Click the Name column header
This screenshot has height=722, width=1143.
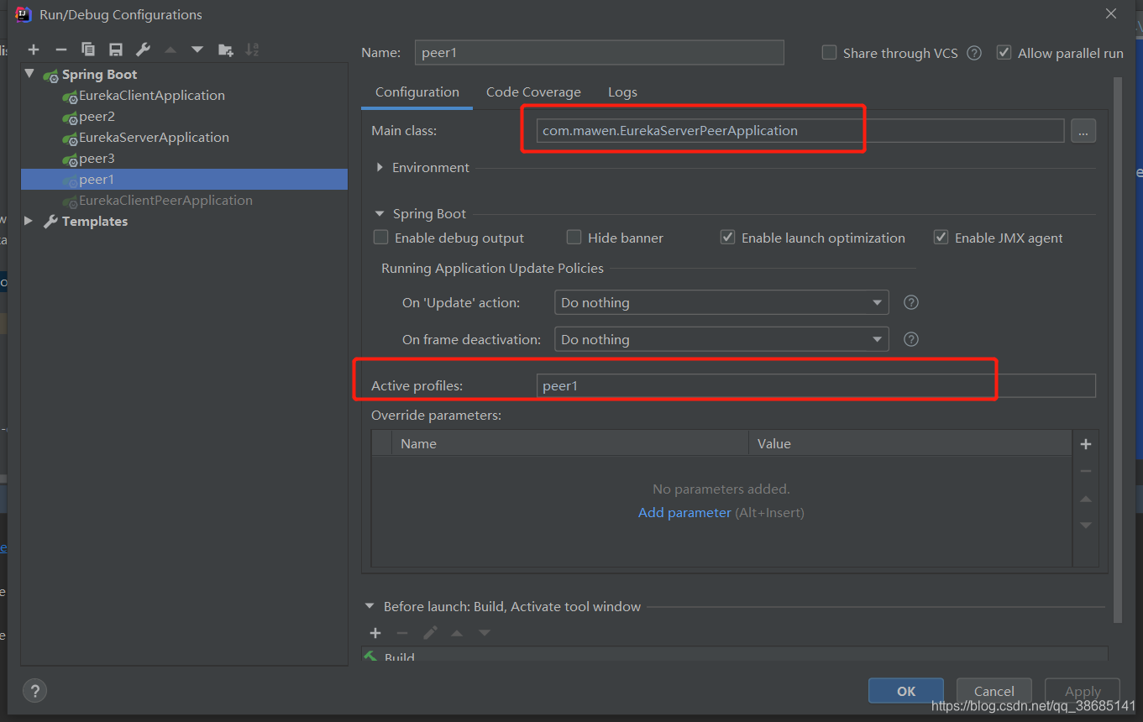point(570,443)
